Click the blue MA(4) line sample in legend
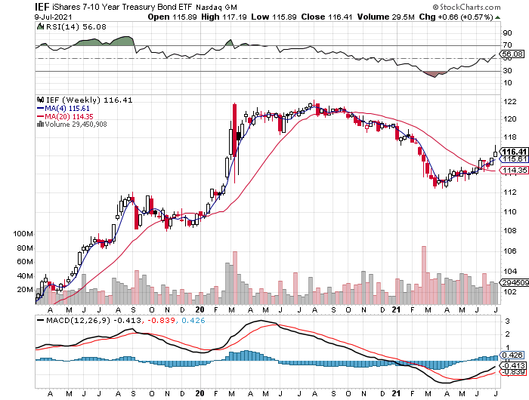The width and height of the screenshot is (529, 400). 41,109
